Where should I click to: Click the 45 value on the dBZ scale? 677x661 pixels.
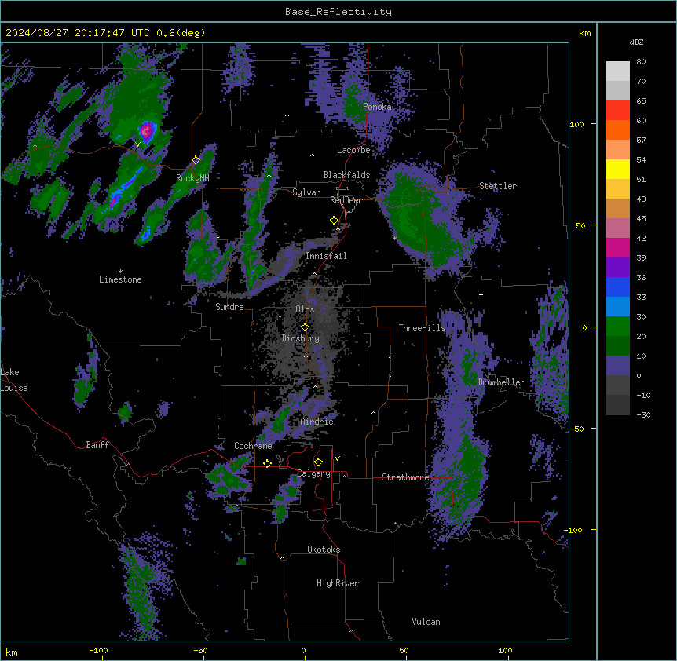click(x=641, y=219)
